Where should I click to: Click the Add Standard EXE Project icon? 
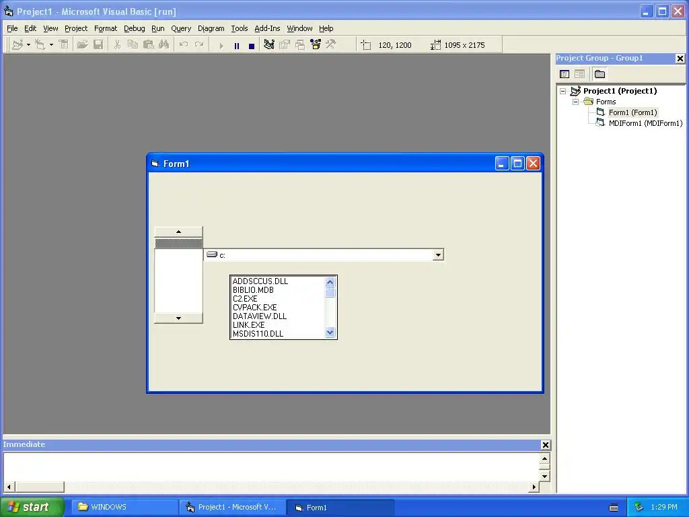coord(17,45)
